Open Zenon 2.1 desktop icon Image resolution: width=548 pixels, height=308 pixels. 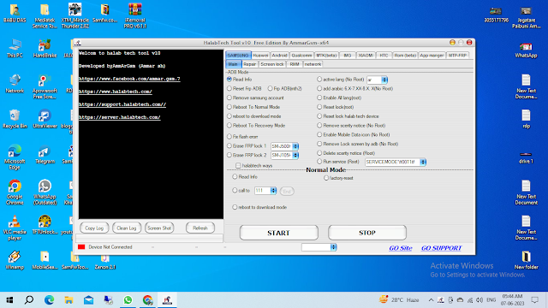(104, 260)
